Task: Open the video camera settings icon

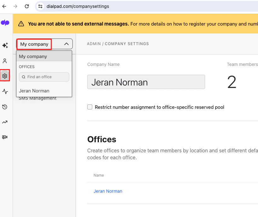Action: pos(5,137)
